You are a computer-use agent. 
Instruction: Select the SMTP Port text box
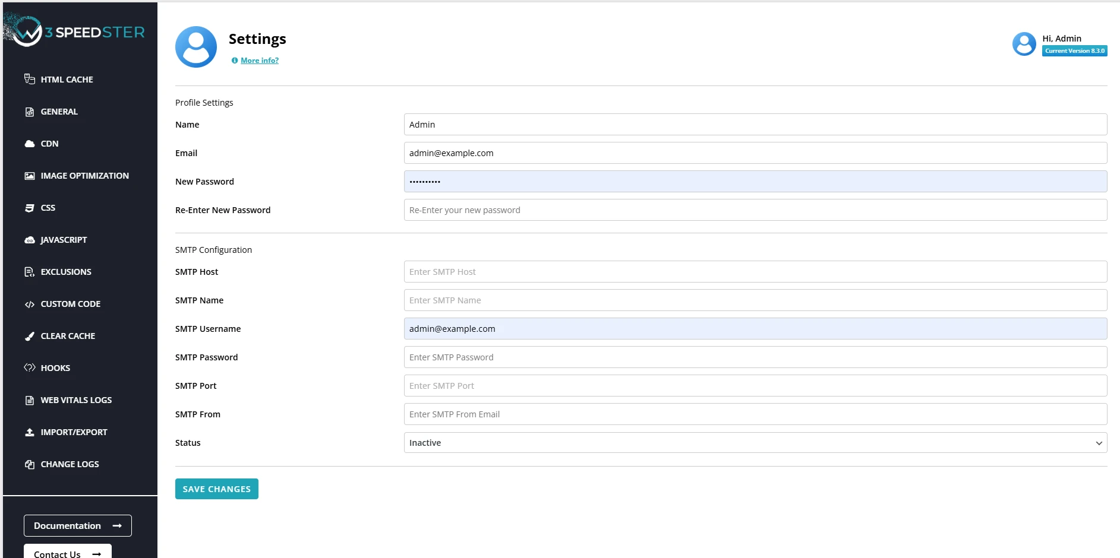(755, 386)
